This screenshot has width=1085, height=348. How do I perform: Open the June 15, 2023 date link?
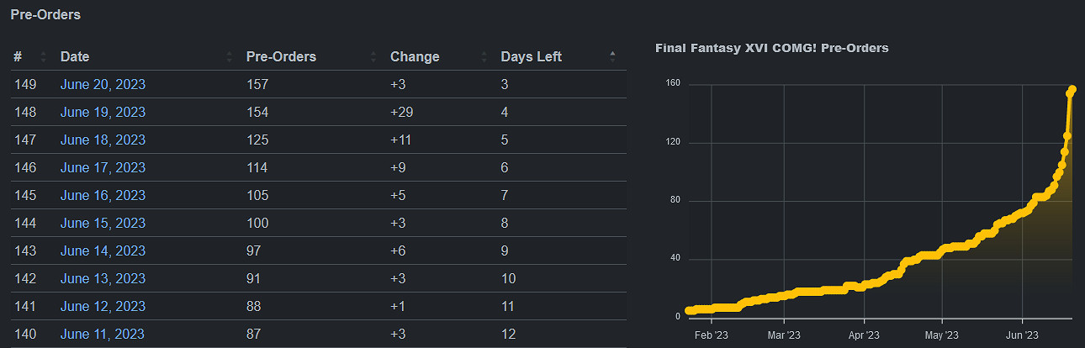[x=103, y=223]
